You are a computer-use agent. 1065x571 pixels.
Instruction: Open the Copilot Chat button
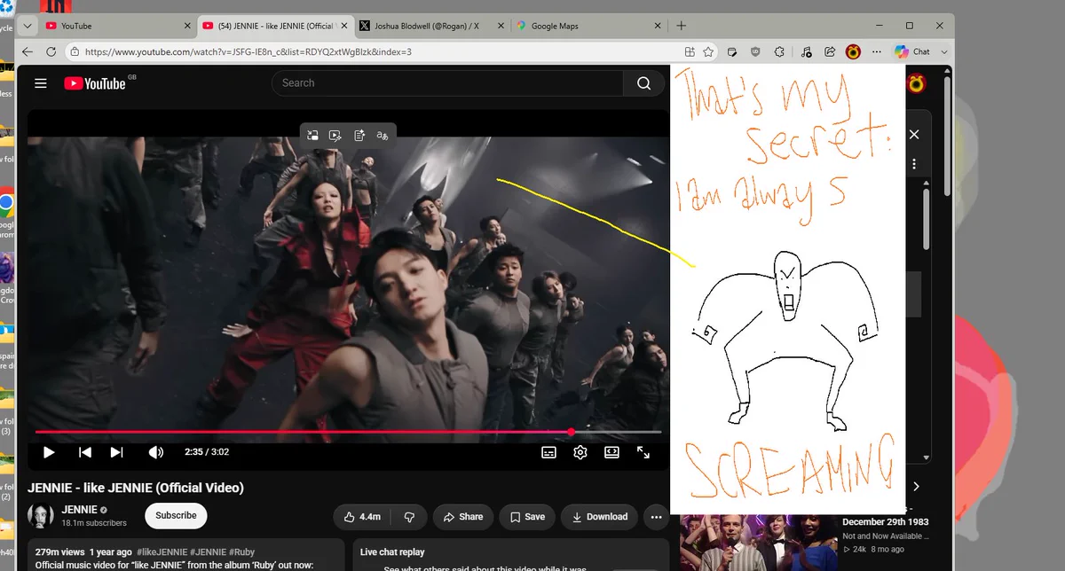912,51
